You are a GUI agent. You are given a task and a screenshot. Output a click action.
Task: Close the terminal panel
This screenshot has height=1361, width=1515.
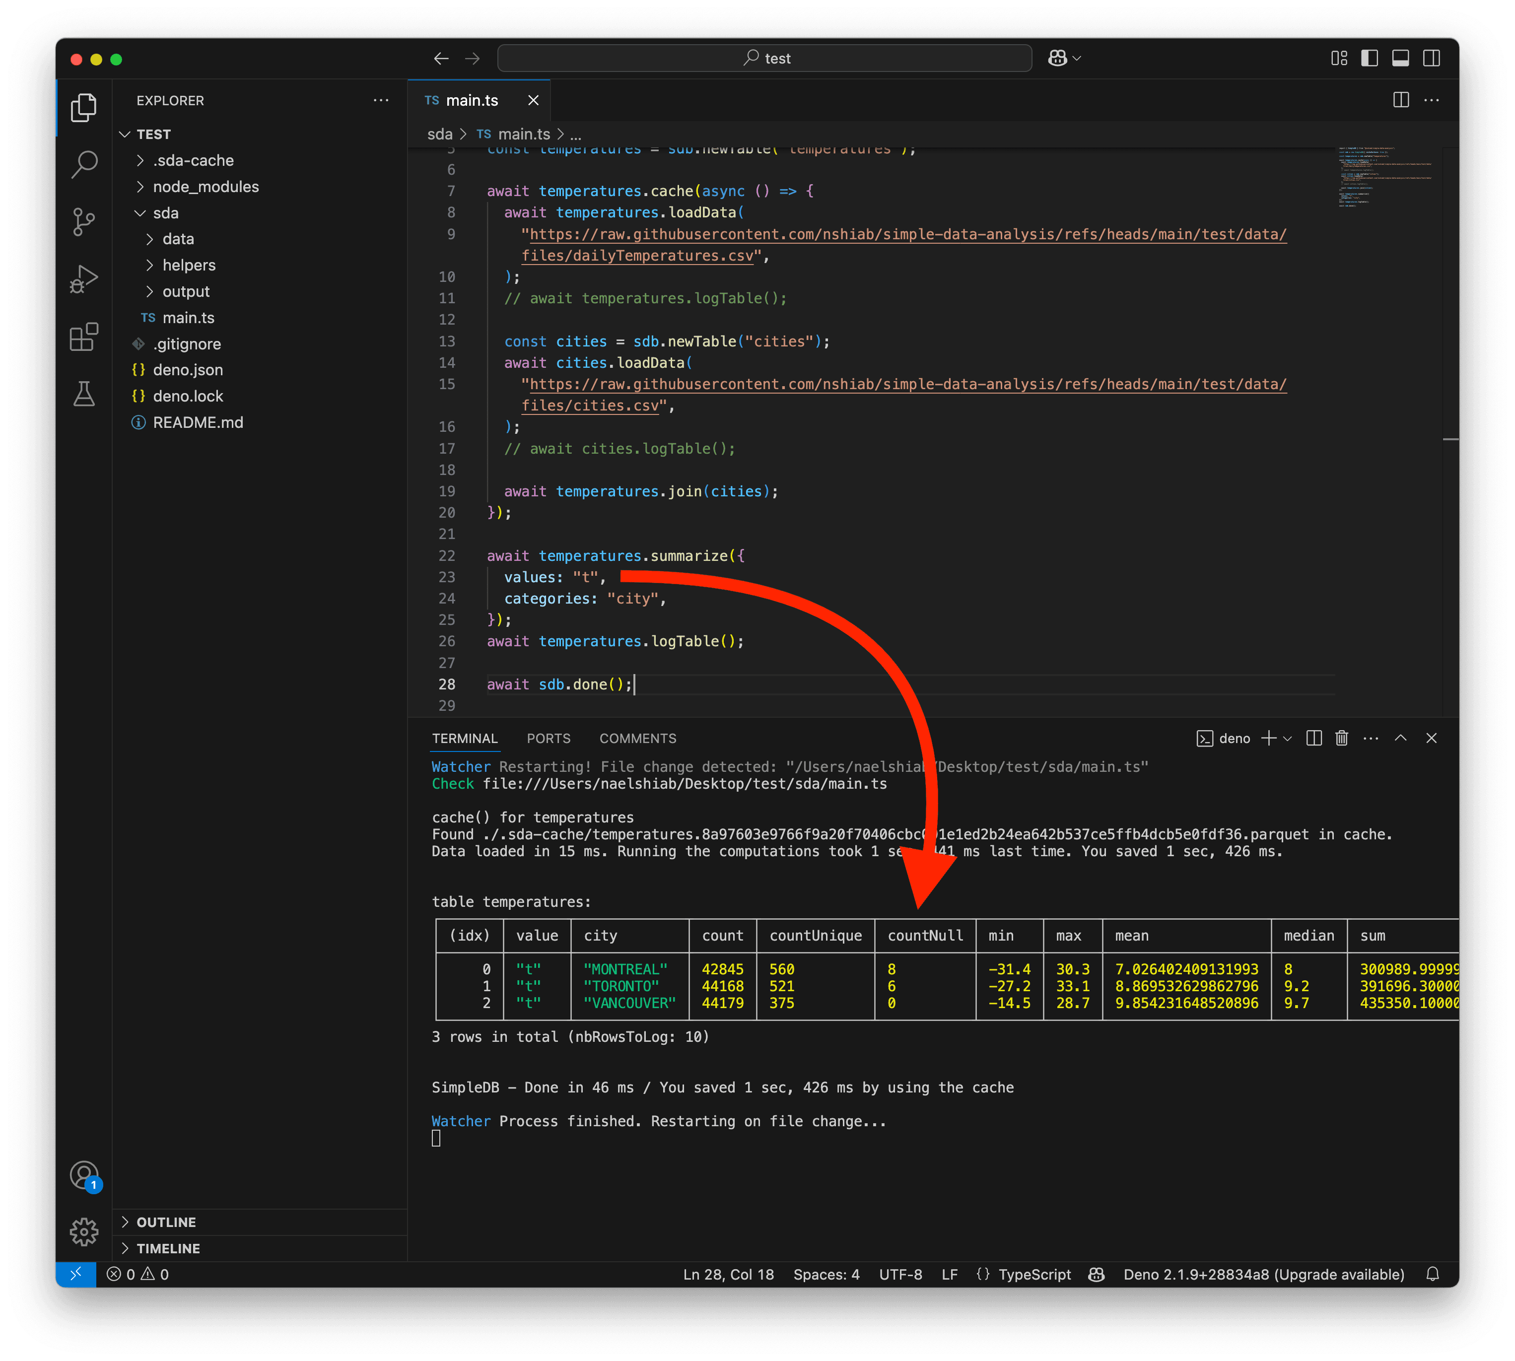1431,739
